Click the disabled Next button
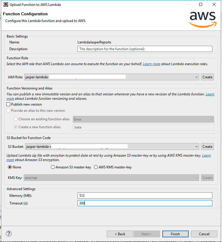The height and width of the screenshot is (242, 222). pos(147,234)
